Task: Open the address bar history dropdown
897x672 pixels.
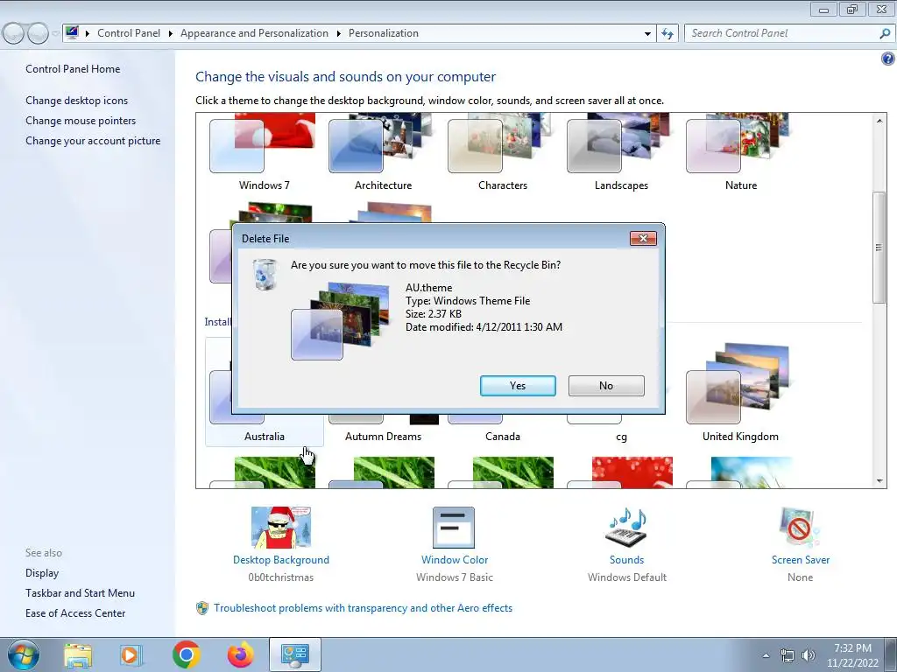Action: tap(647, 34)
